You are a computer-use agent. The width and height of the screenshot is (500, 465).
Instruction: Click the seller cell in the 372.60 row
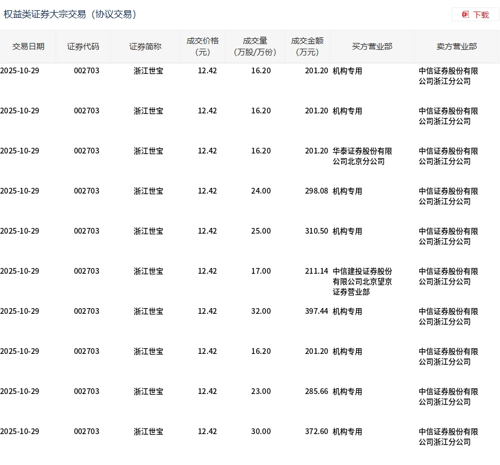(x=448, y=437)
